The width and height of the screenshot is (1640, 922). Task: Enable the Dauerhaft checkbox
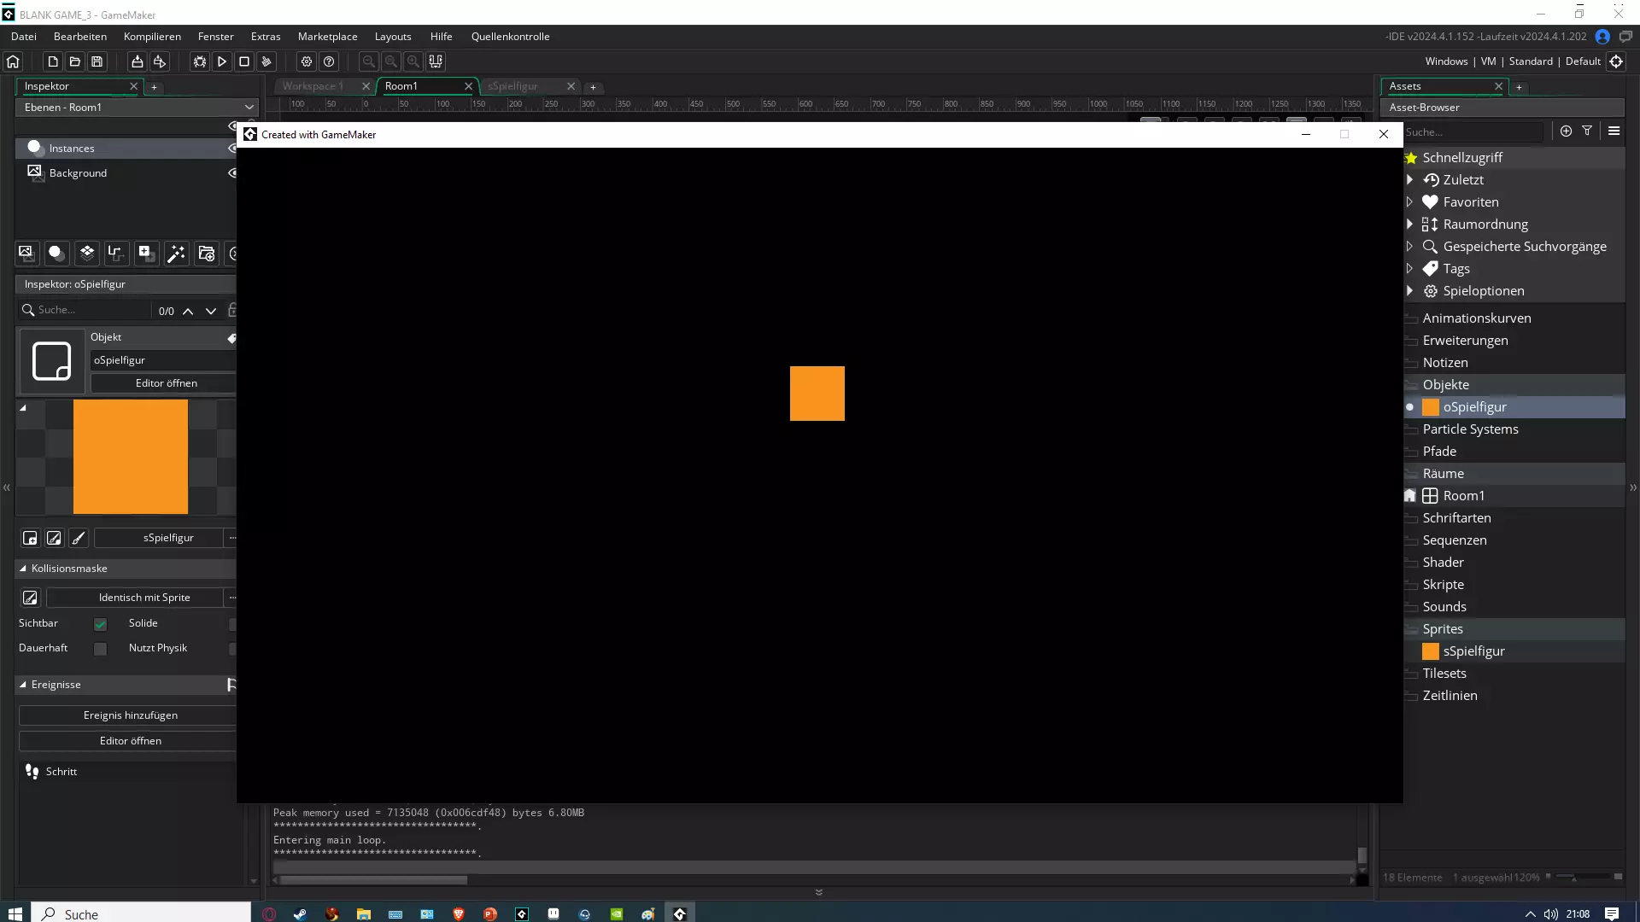[x=100, y=649]
